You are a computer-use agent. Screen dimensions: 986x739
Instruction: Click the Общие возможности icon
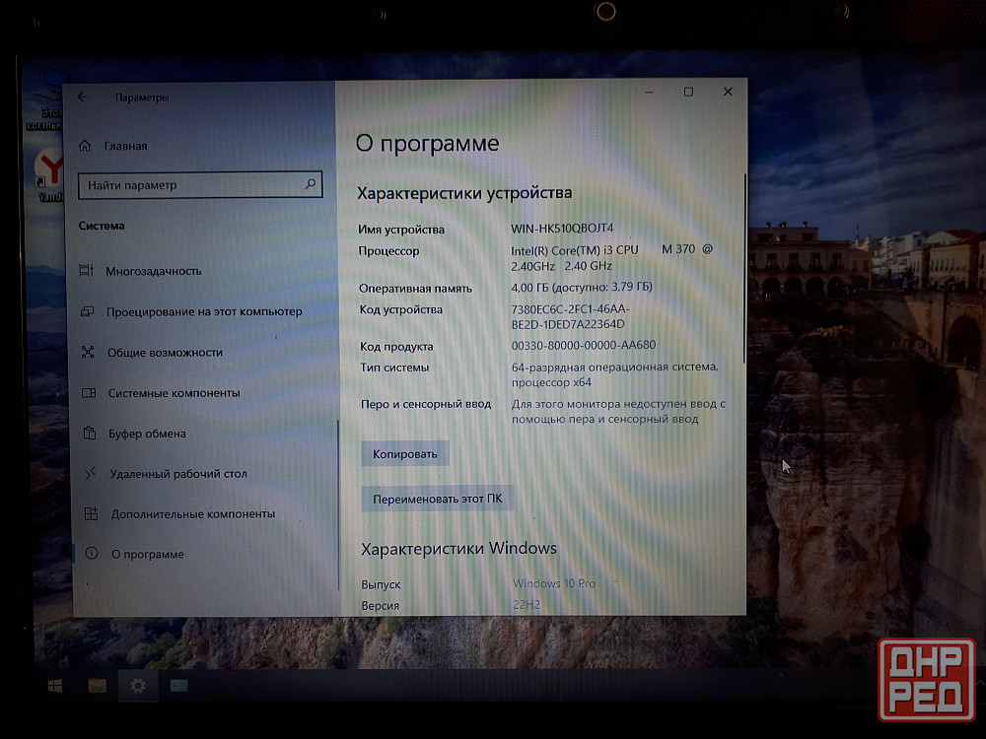88,352
